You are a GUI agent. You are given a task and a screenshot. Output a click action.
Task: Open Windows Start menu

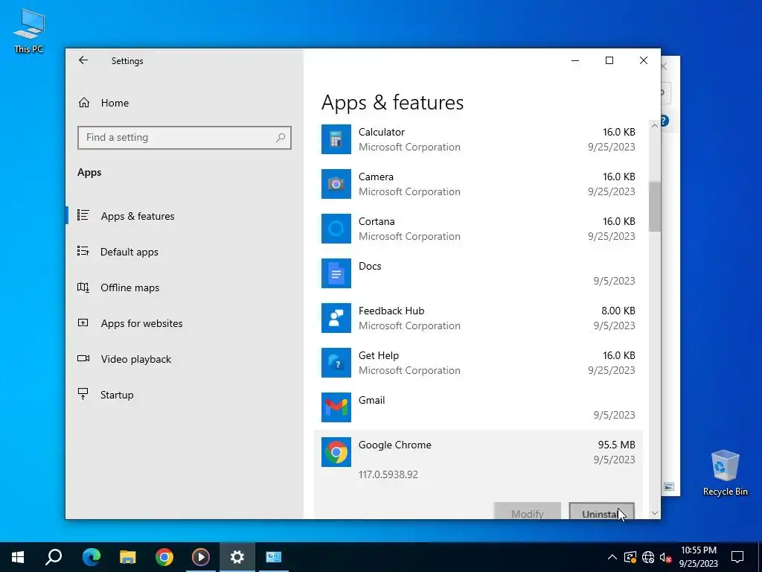[x=18, y=557]
